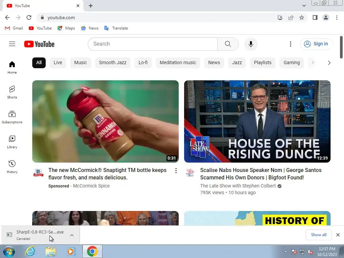Screen dimensions: 344x258
Task: Open History in sidebar
Action: pyautogui.click(x=12, y=167)
